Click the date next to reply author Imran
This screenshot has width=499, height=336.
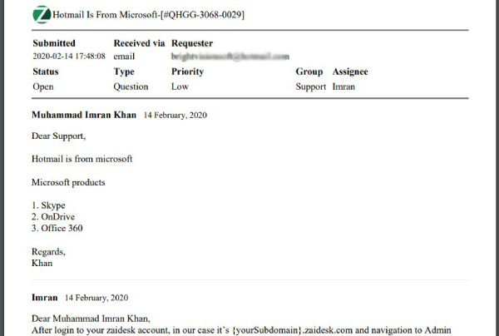pos(96,298)
